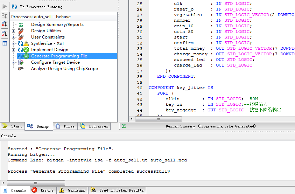Click the blue panel layout icon in left toolbar
Image resolution: width=295 pixels, height=194 pixels.
(5, 43)
